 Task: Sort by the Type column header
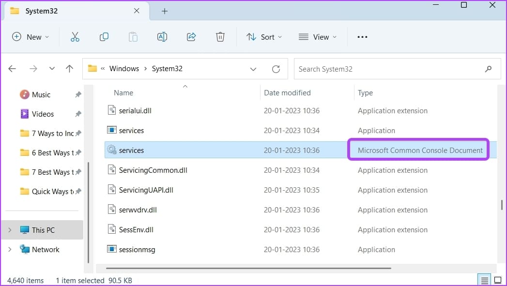[365, 93]
